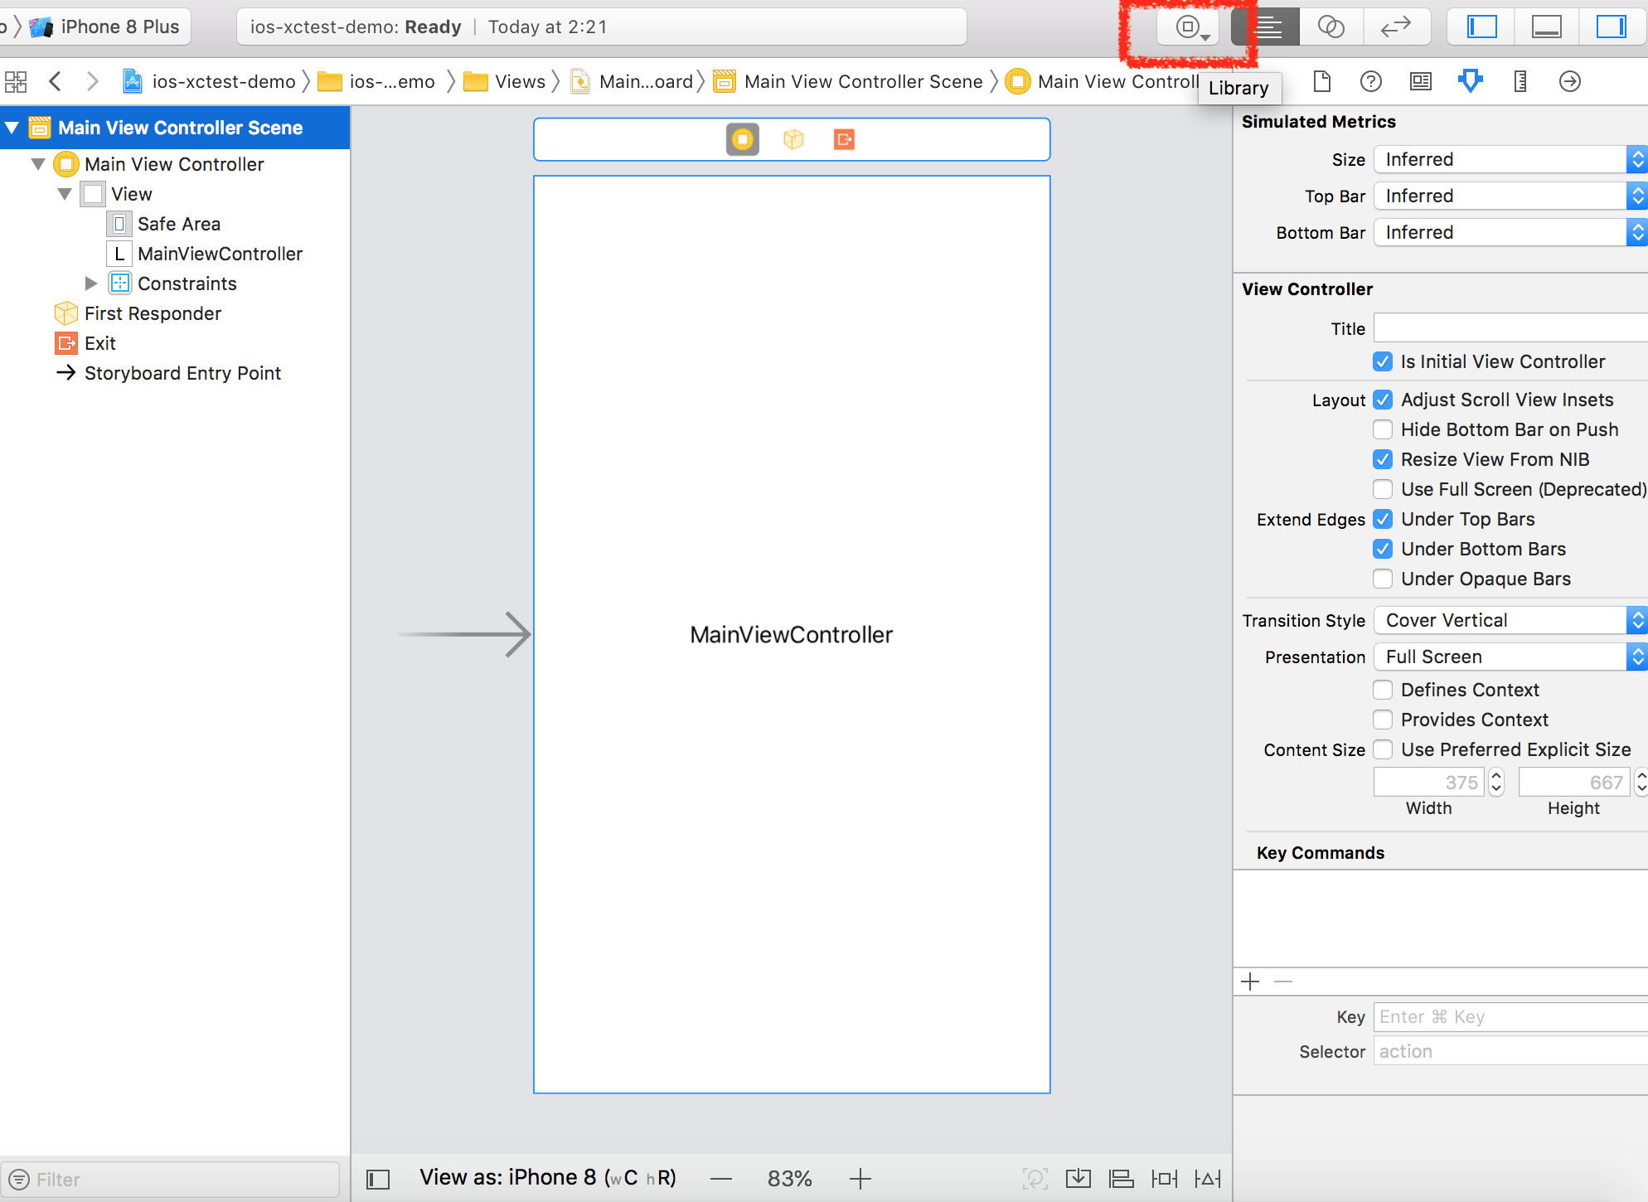
Task: Enable Under Opaque Bars checkbox
Action: [x=1383, y=579]
